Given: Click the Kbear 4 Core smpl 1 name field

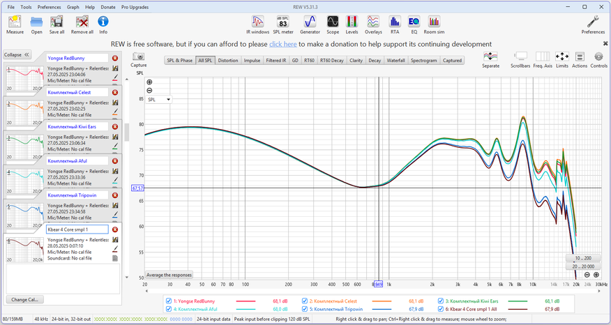Looking at the screenshot, I should 77,229.
